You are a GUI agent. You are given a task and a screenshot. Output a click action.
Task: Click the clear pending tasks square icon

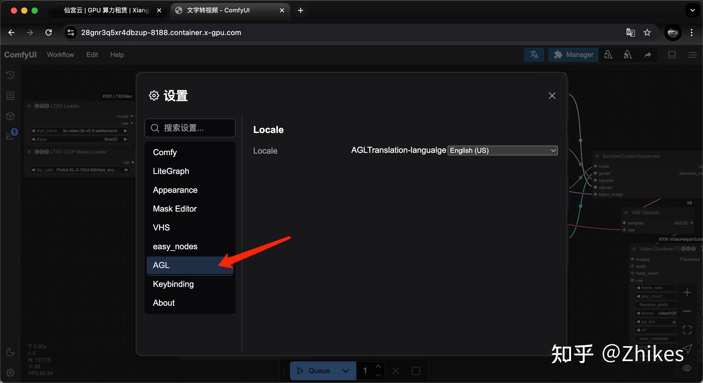(x=416, y=371)
